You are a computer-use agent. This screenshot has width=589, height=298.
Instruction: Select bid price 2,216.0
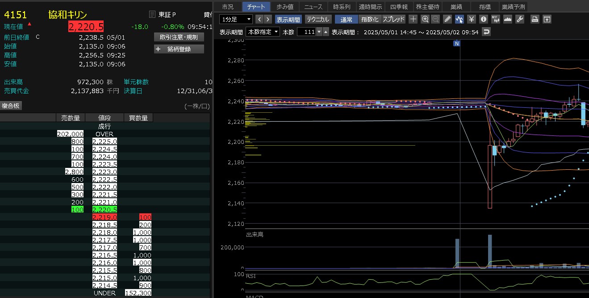[105, 263]
